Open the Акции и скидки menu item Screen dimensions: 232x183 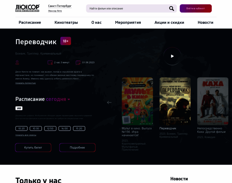click(169, 23)
